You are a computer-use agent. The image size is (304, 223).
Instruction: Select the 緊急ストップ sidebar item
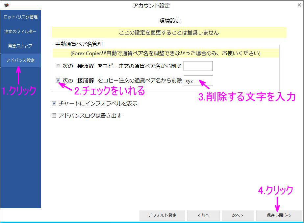point(20,46)
